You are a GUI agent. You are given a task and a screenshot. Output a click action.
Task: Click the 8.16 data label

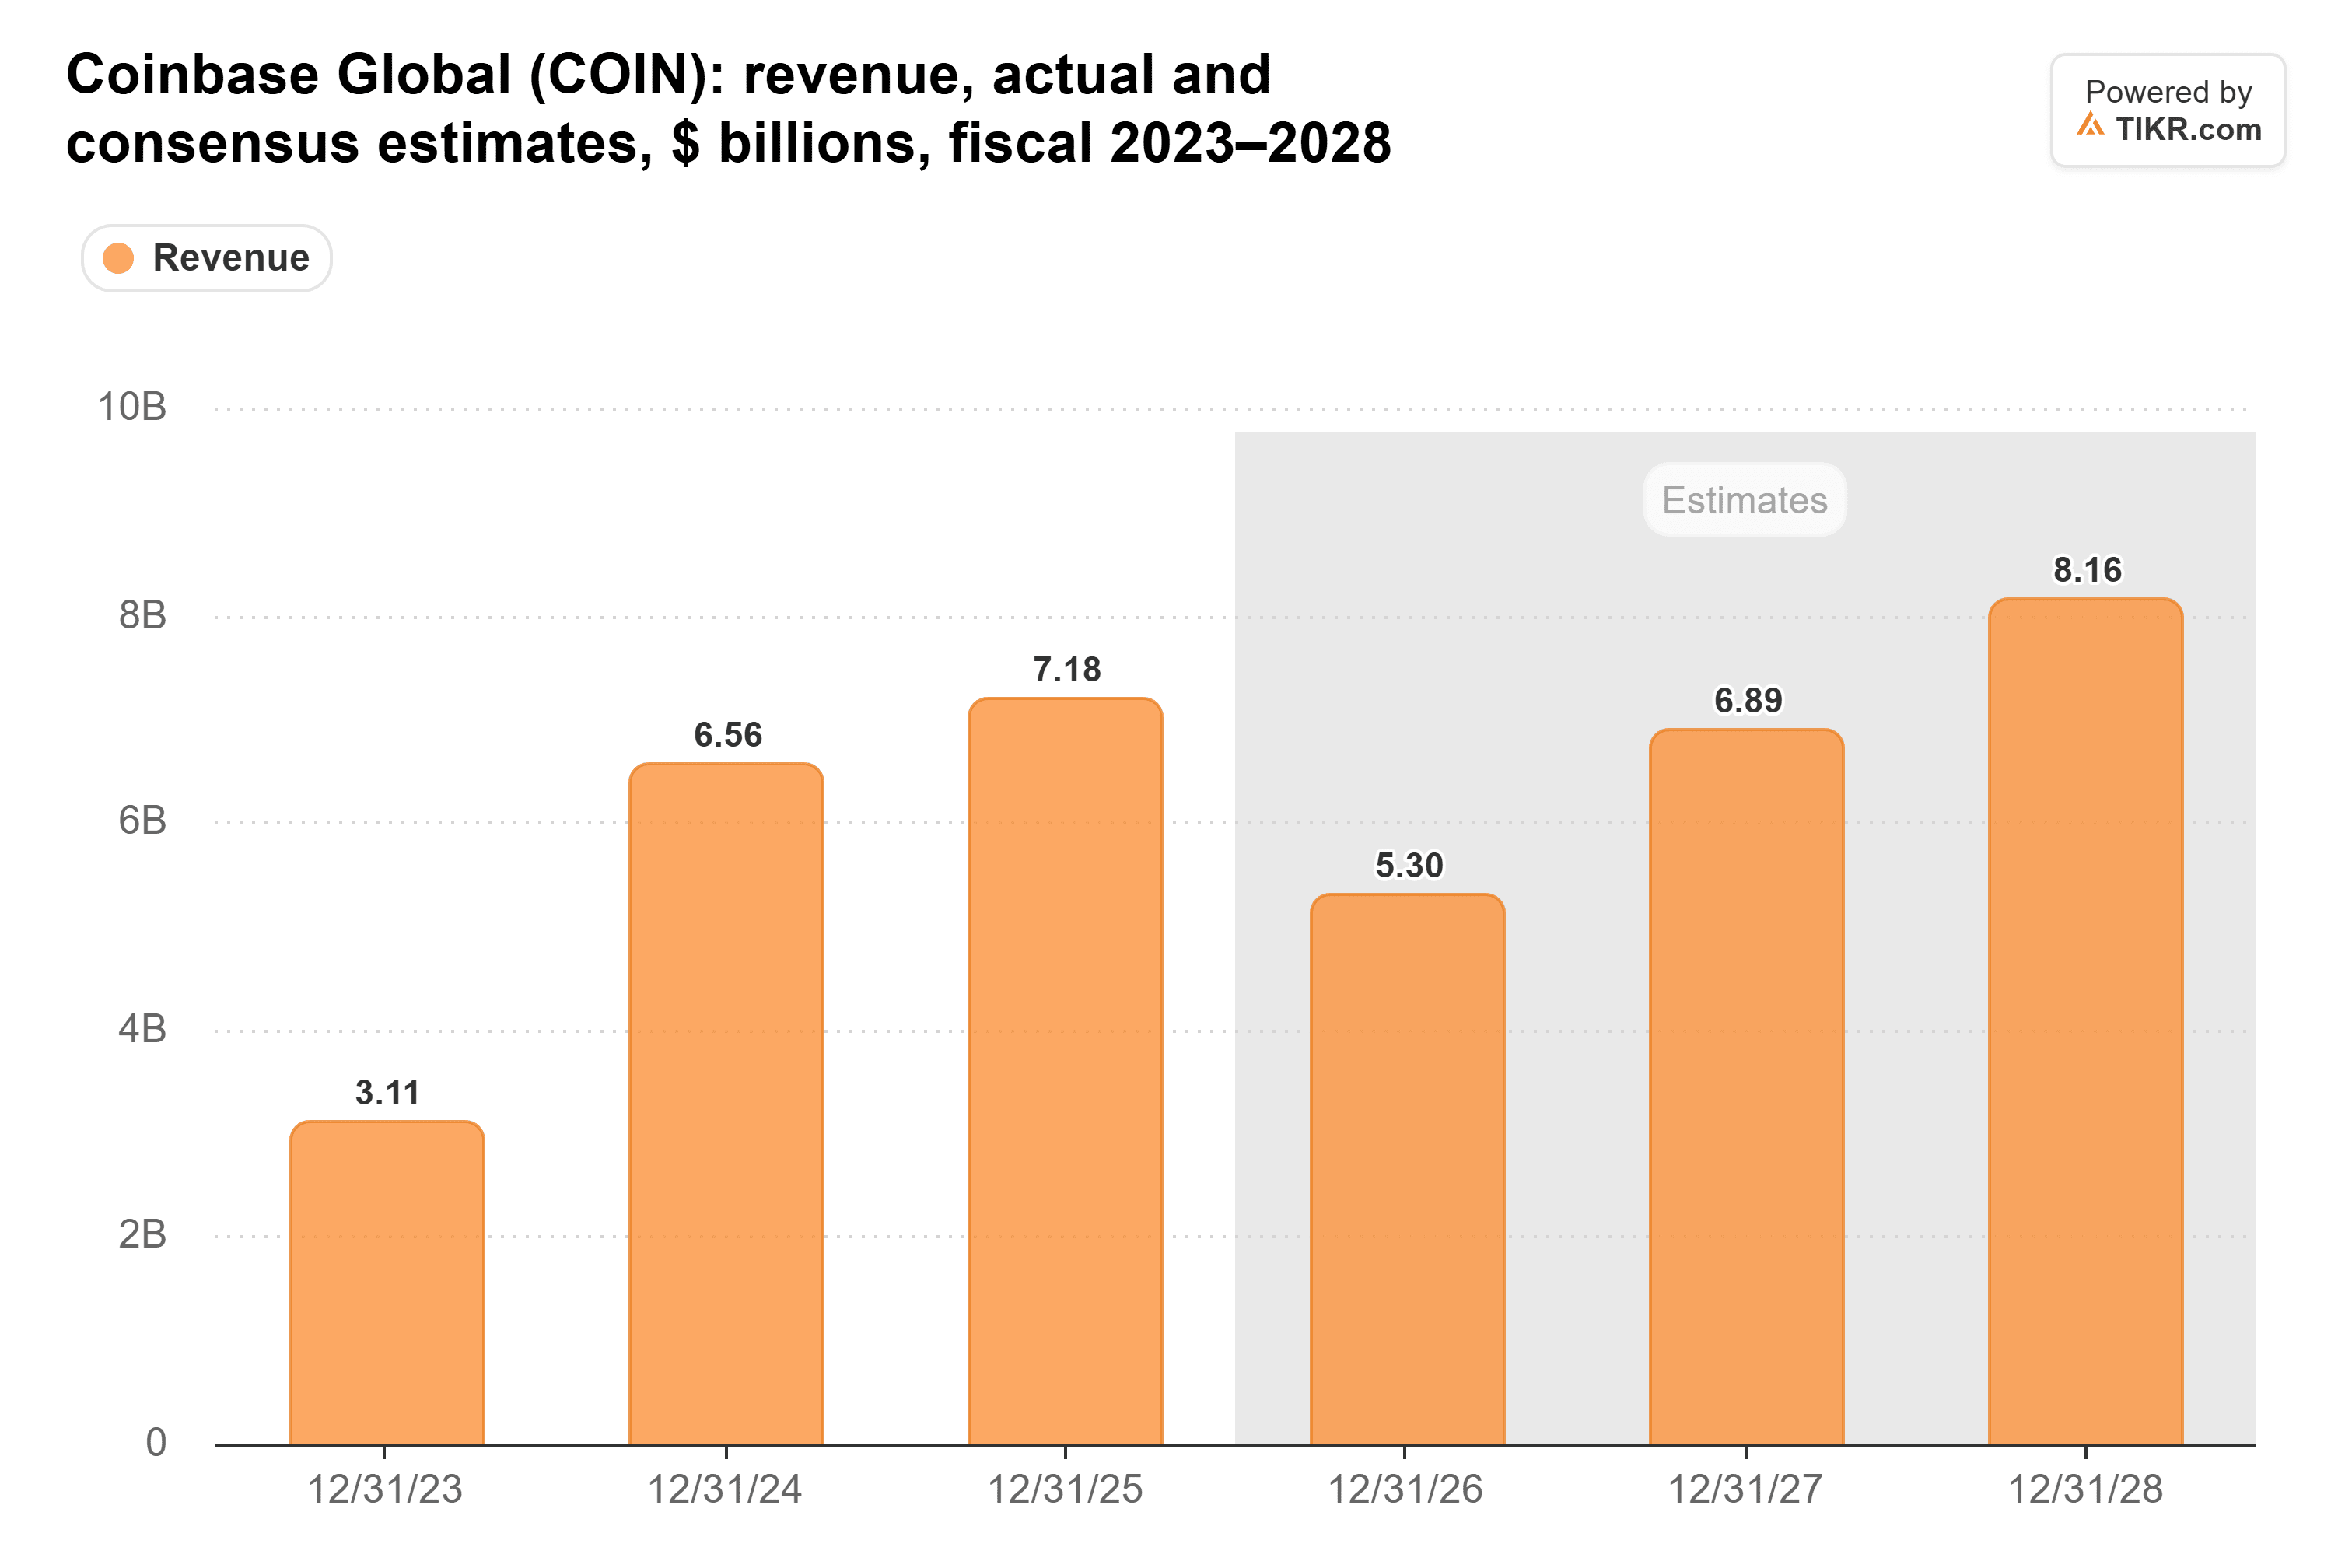2087,570
